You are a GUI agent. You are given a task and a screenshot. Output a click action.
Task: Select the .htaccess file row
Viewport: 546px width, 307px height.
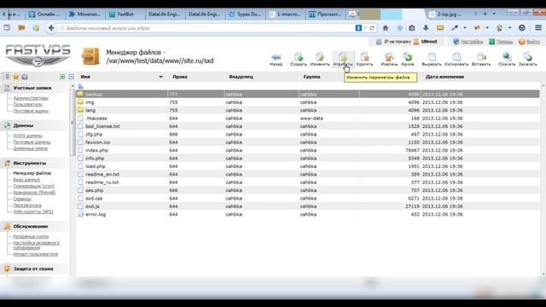(x=308, y=118)
